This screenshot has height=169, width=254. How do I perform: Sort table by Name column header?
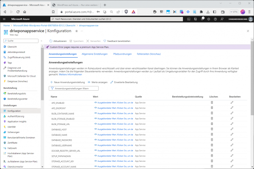[54, 97]
